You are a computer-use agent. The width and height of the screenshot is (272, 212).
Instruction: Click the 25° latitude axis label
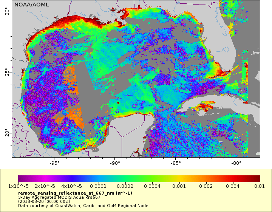pos(7,72)
